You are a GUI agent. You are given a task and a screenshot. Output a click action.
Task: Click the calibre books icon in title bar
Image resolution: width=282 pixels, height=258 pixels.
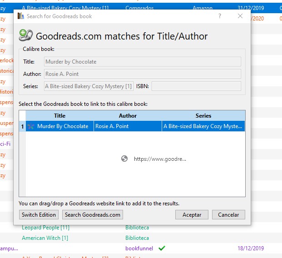[x=21, y=16]
